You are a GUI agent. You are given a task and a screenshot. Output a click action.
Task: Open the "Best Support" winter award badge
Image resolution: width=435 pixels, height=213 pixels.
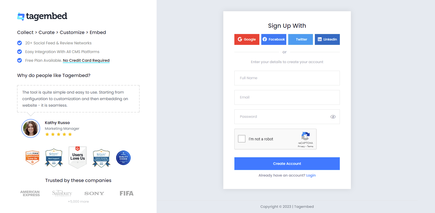click(x=54, y=158)
